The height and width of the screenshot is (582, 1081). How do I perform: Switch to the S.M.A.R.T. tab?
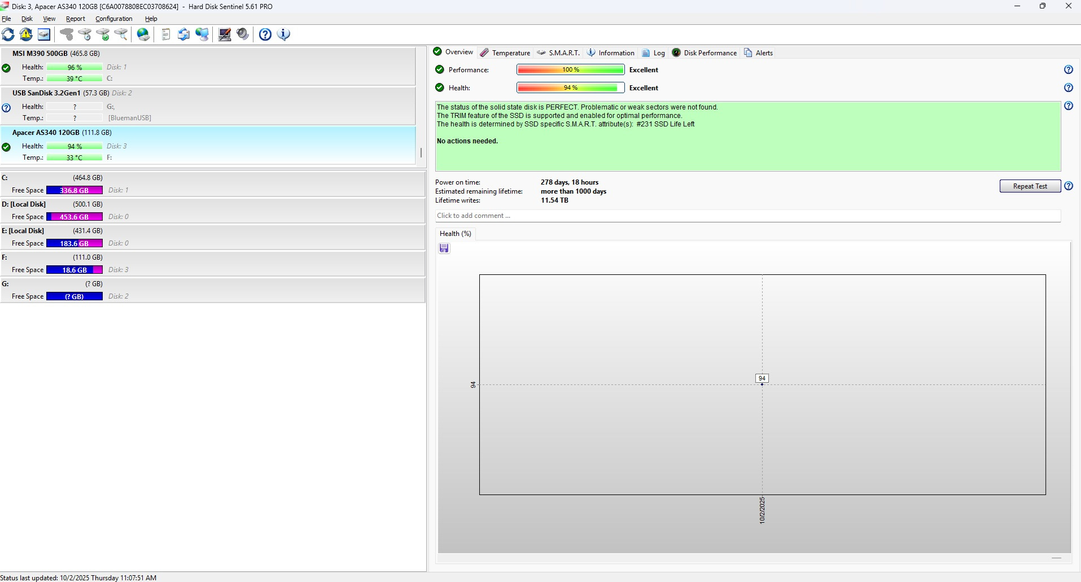point(558,53)
